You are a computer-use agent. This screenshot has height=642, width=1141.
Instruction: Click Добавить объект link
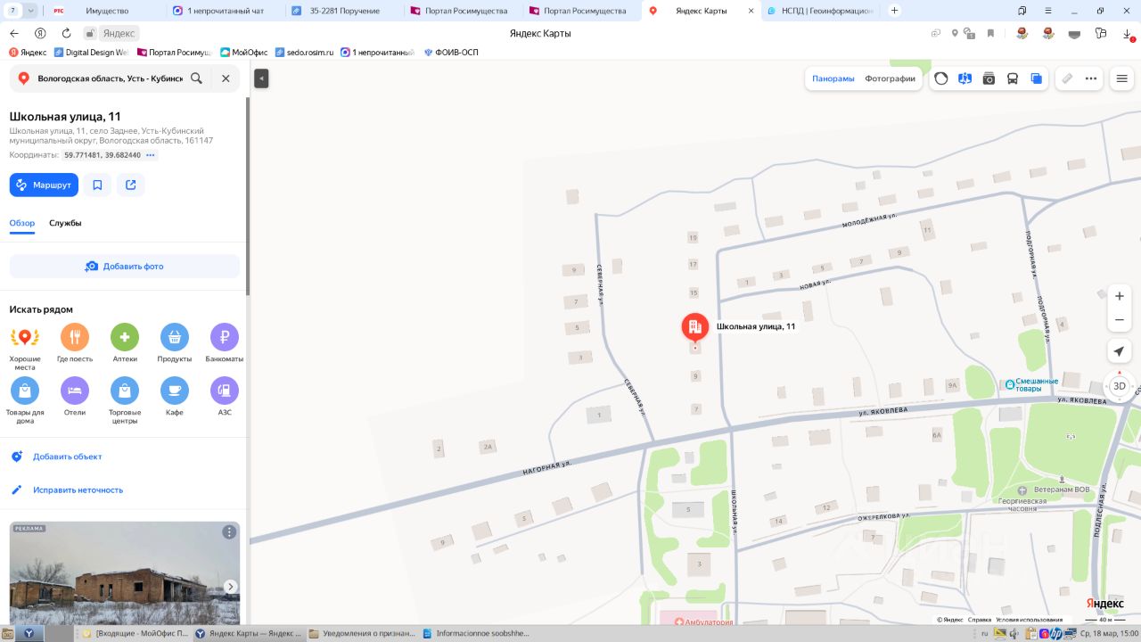68,457
